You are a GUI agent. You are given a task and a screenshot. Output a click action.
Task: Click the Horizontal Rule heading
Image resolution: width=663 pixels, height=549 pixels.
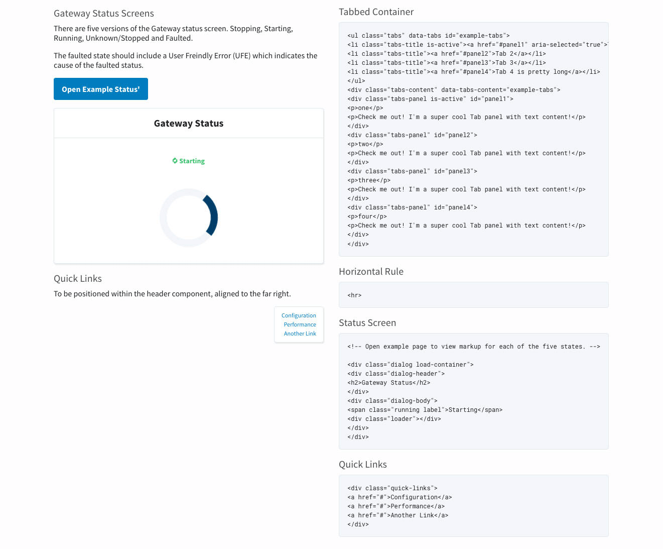[x=371, y=272]
